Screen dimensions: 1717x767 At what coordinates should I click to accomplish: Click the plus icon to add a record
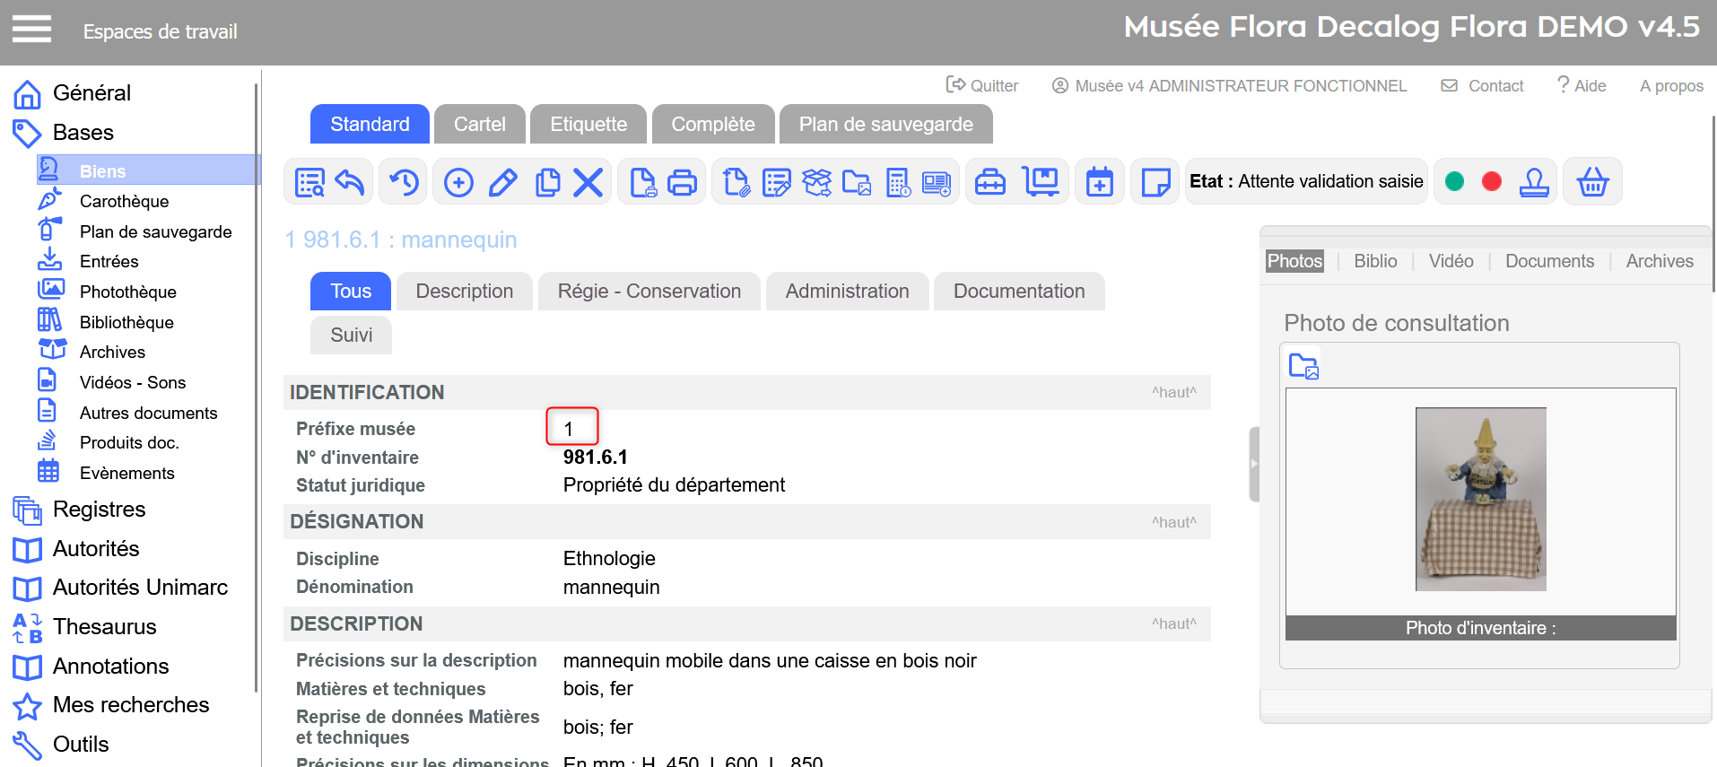click(458, 182)
